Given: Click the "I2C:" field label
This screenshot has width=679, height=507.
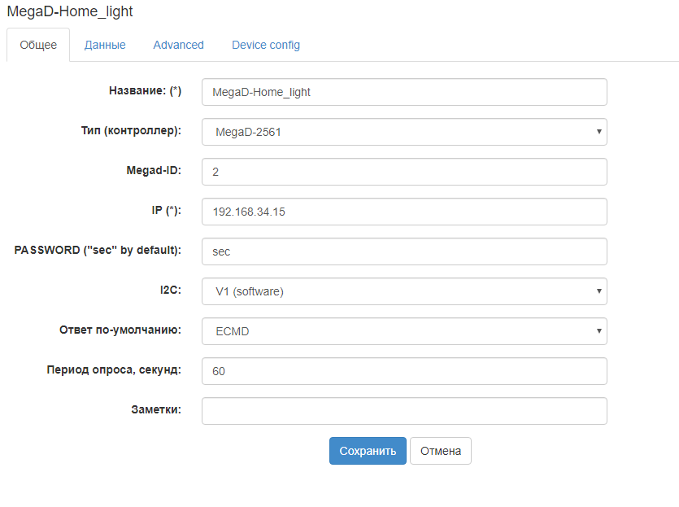Looking at the screenshot, I should click(168, 291).
